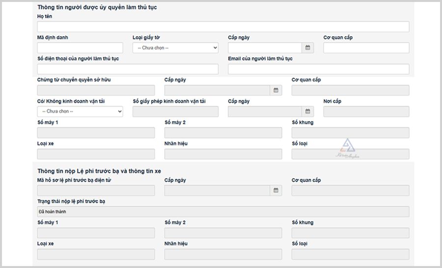Click the Mã hồ sơ lệ phí trước bạ điện tử field
The image size is (442, 268).
(x=96, y=191)
